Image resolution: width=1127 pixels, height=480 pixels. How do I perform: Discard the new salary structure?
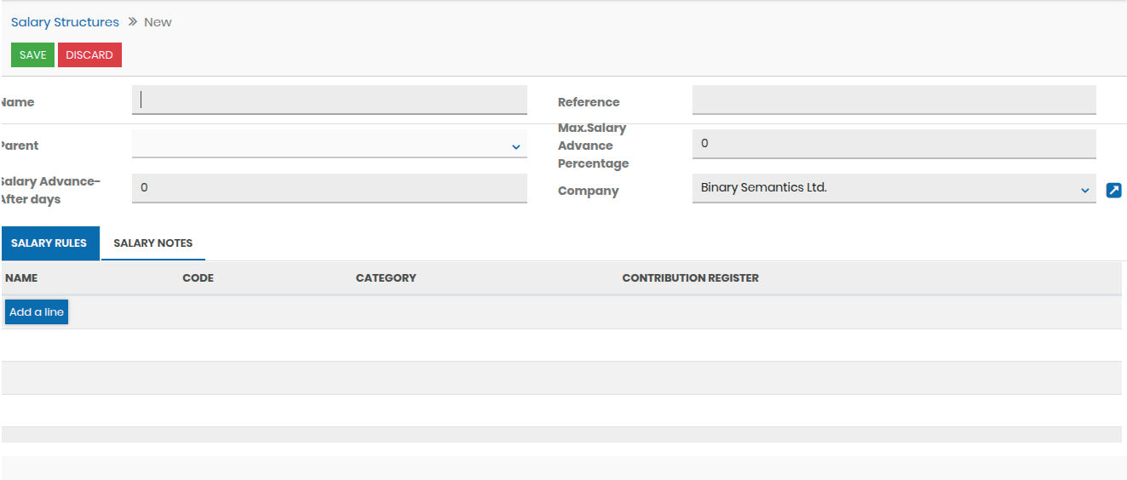pyautogui.click(x=89, y=55)
